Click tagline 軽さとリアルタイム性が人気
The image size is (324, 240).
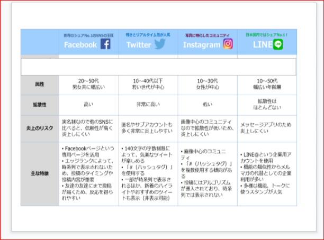(148, 35)
